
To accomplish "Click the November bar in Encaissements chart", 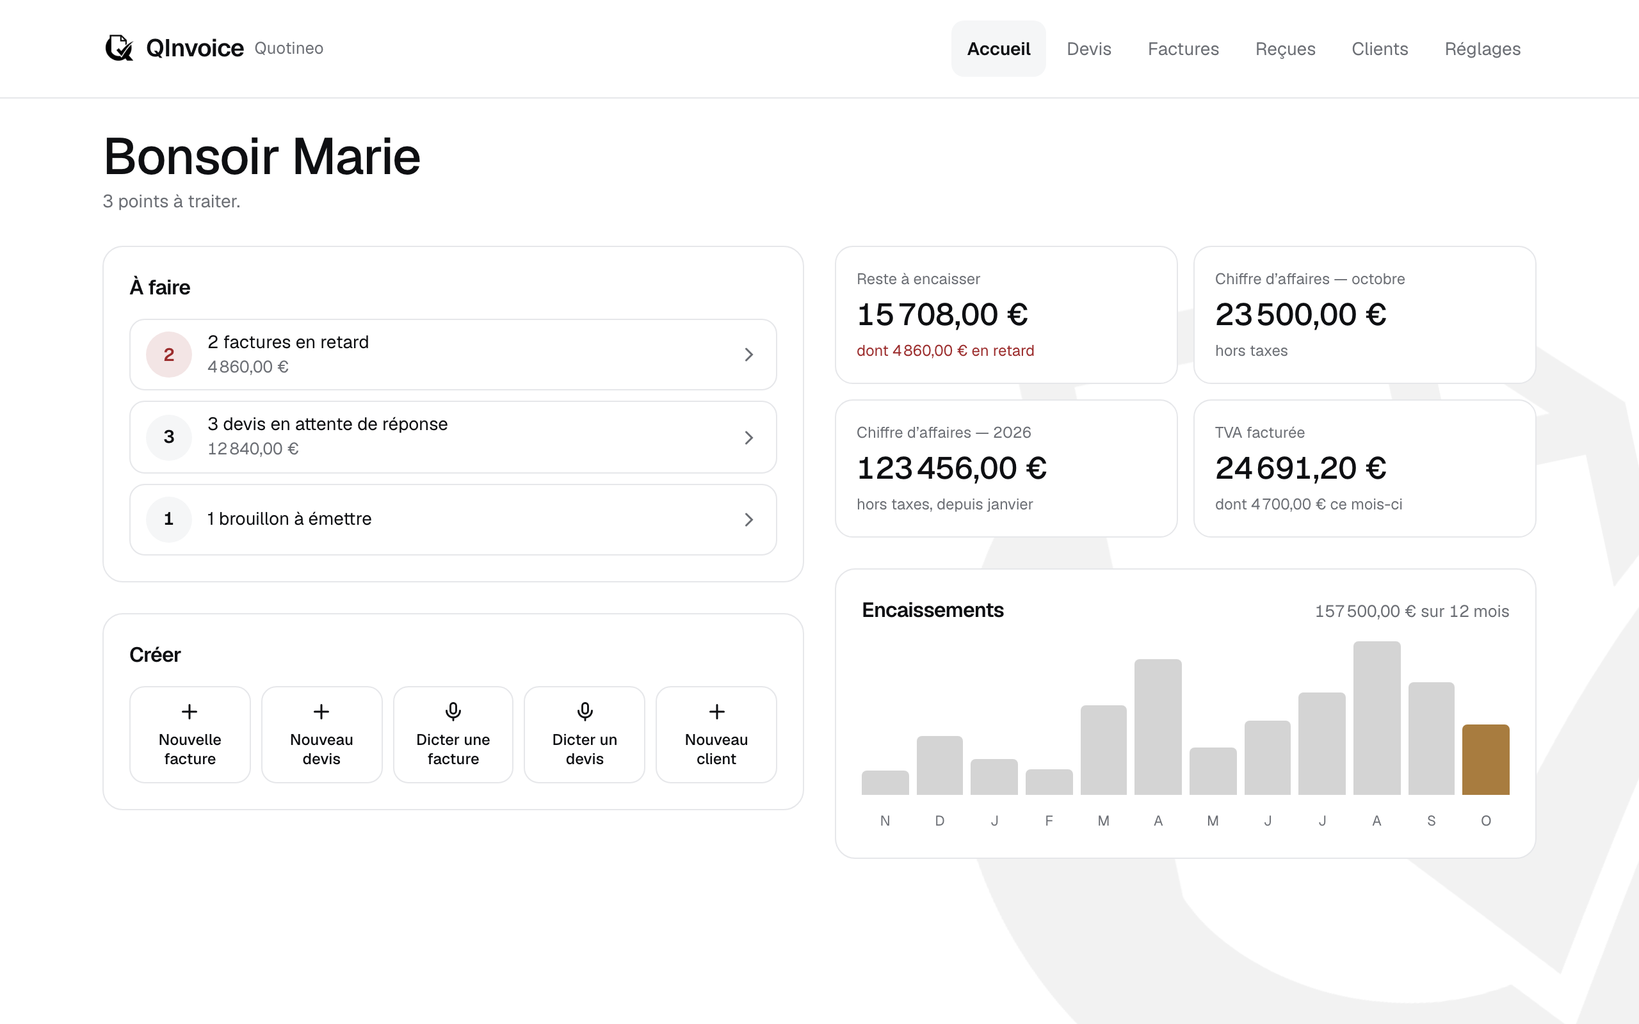I will click(885, 782).
